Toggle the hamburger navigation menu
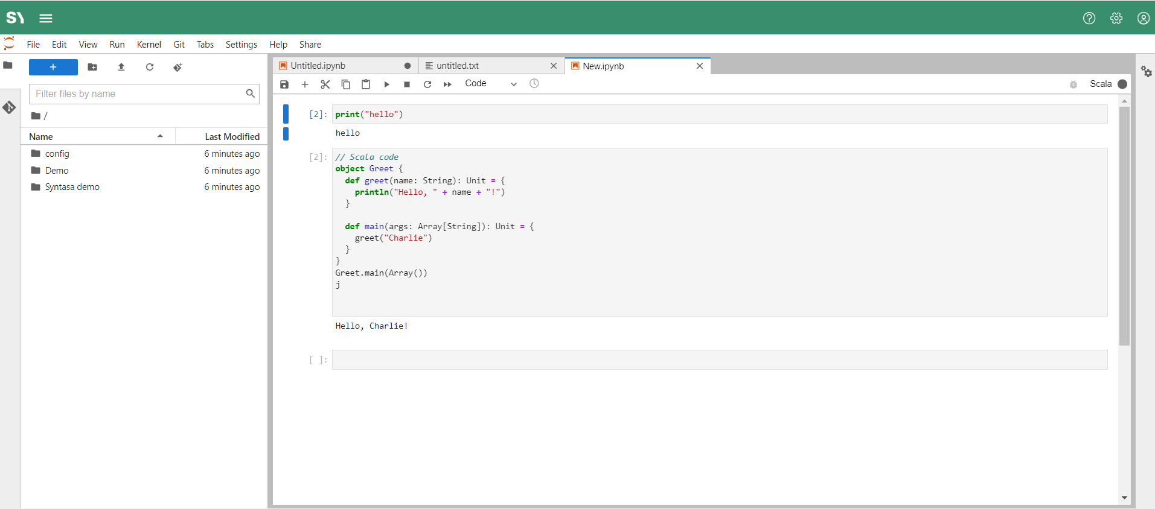1155x509 pixels. click(46, 18)
